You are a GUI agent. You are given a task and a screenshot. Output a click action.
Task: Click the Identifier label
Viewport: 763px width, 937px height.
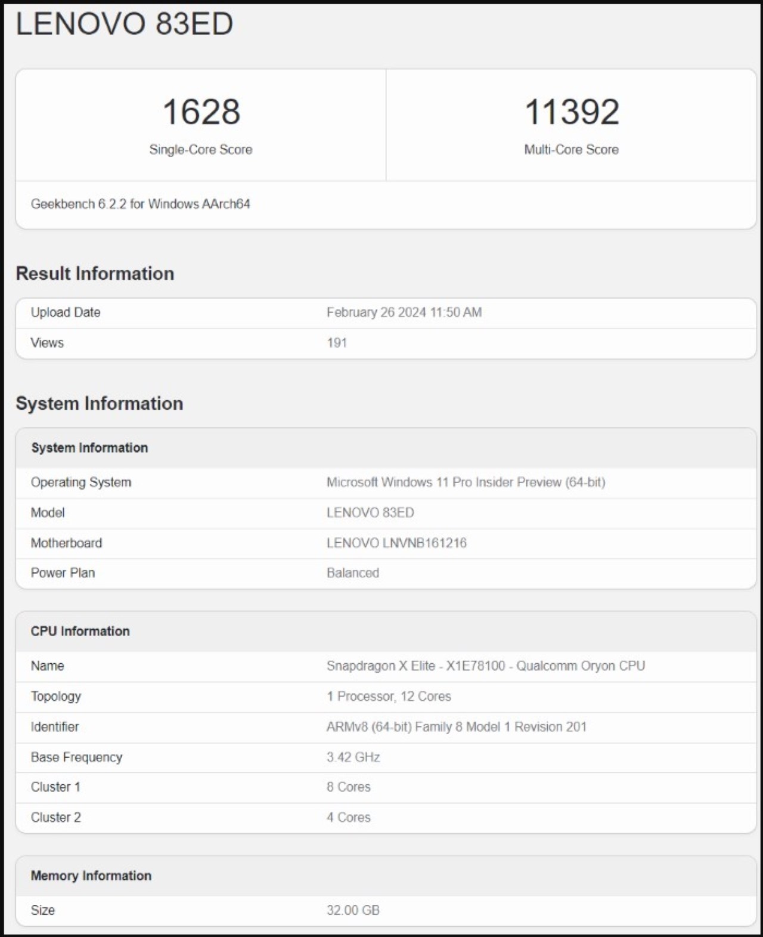click(55, 727)
